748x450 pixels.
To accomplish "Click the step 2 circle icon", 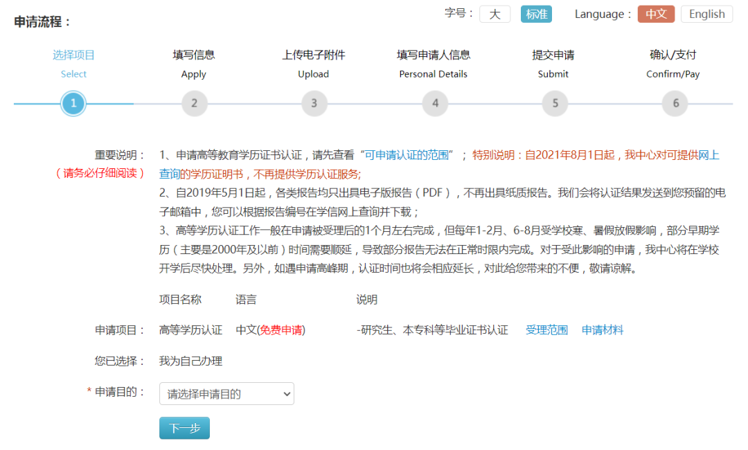I will 194,104.
